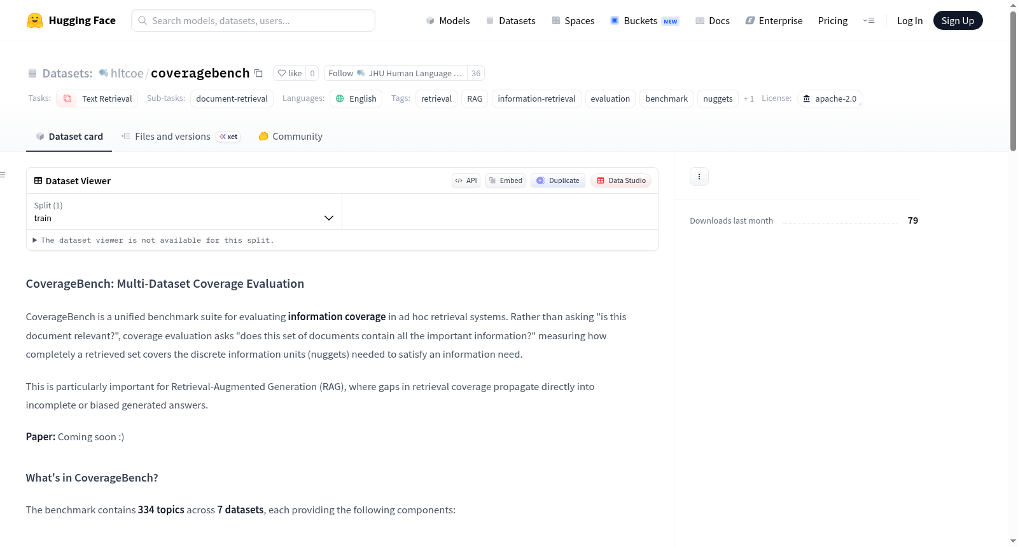Open the Datasets page

pyautogui.click(x=510, y=20)
